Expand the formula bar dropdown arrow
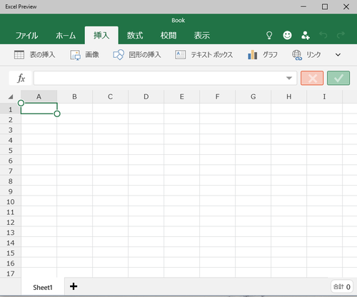This screenshot has height=297, width=357. point(289,78)
